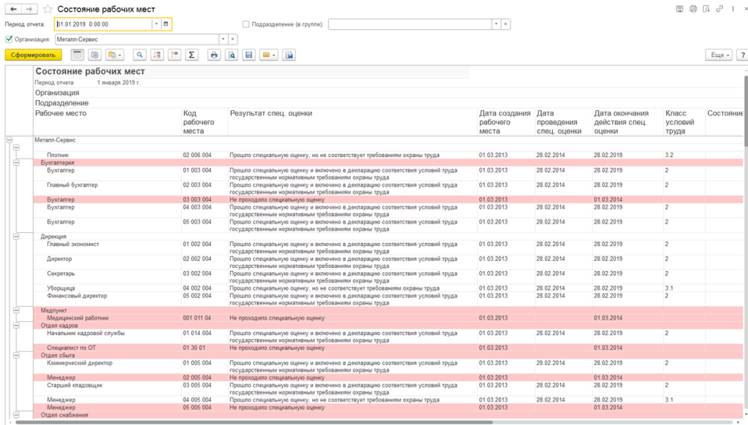Open the Организация dropdown list
The image size is (748, 425).
pos(223,39)
